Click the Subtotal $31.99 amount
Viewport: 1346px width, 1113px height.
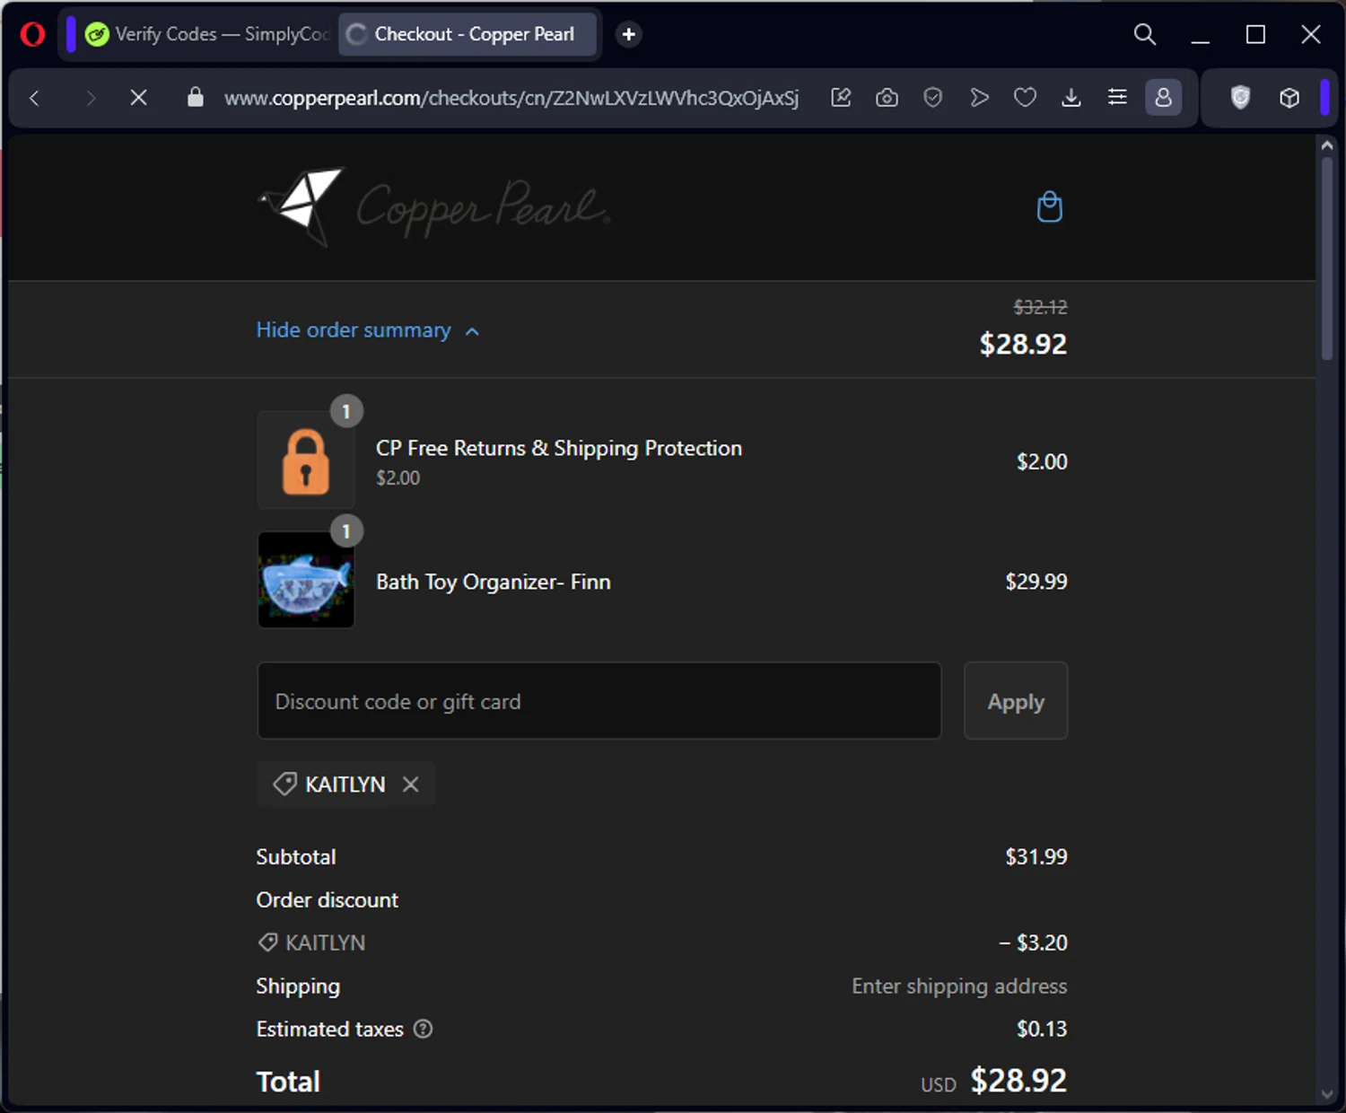(1036, 856)
